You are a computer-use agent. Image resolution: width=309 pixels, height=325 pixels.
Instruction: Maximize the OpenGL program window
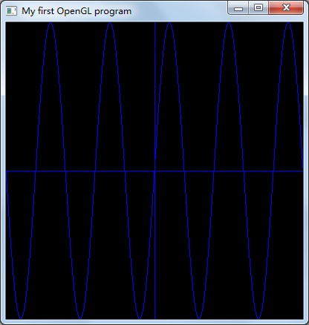click(x=258, y=8)
